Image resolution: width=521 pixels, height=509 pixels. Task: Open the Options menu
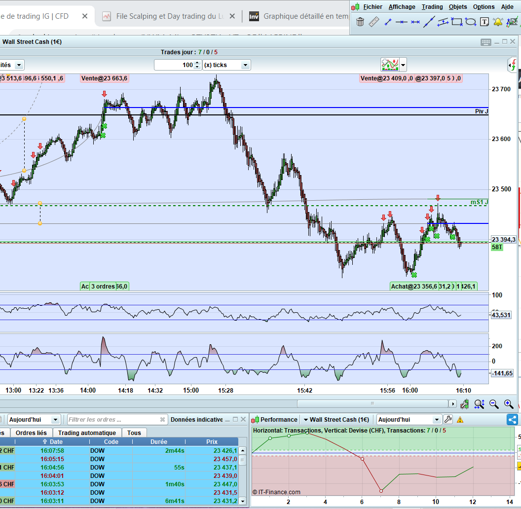click(484, 6)
